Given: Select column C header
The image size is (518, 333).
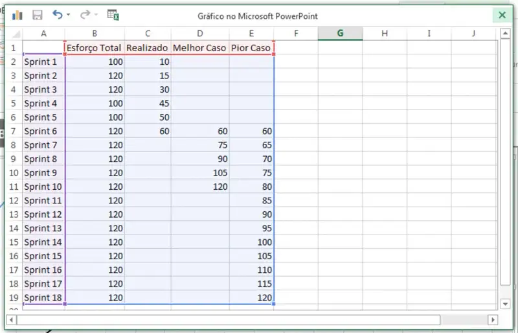Looking at the screenshot, I should pos(148,34).
